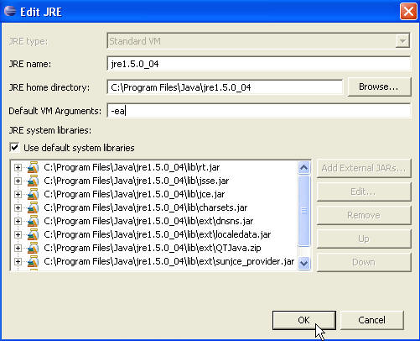Click scrollbar down arrow in library list
The image size is (420, 341).
[303, 263]
